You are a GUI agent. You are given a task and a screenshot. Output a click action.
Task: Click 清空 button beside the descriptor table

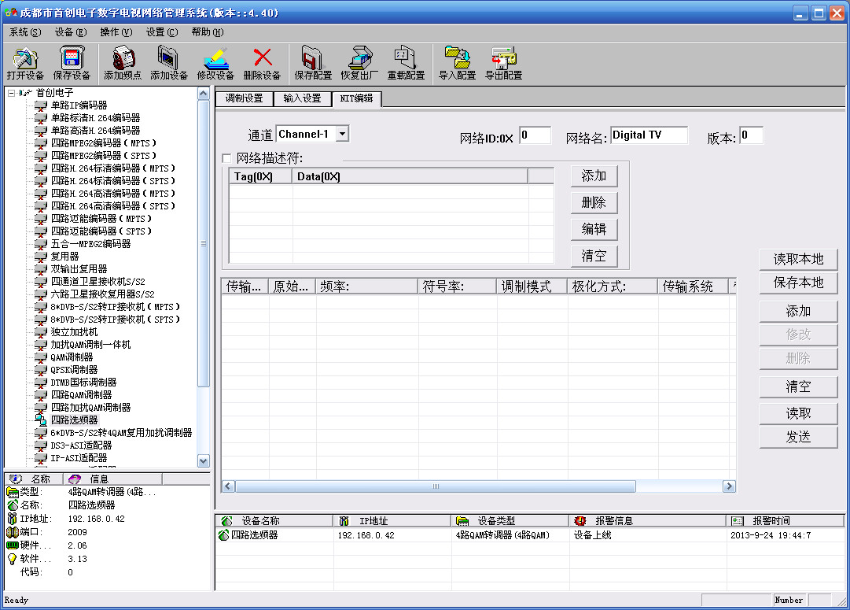tap(594, 256)
